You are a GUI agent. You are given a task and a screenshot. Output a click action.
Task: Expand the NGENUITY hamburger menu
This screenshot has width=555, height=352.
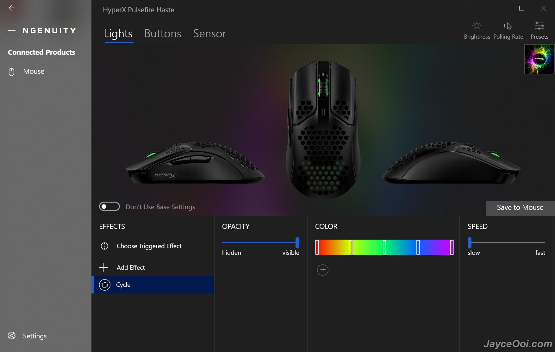coord(12,31)
